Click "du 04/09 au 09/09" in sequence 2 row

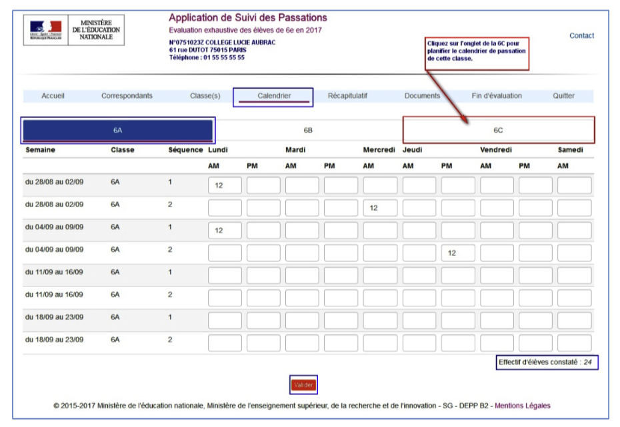(x=54, y=250)
